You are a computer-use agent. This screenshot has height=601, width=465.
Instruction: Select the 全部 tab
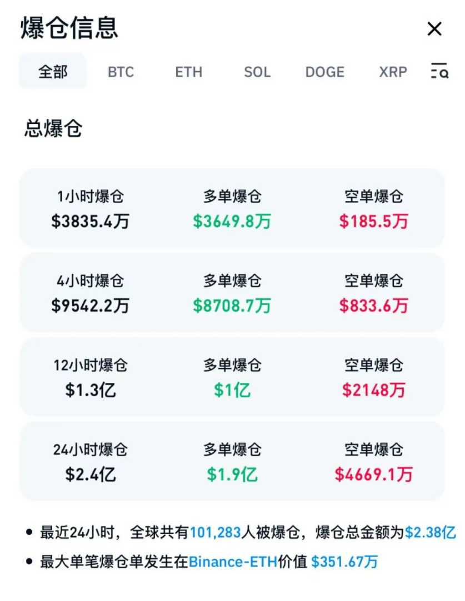pos(53,72)
